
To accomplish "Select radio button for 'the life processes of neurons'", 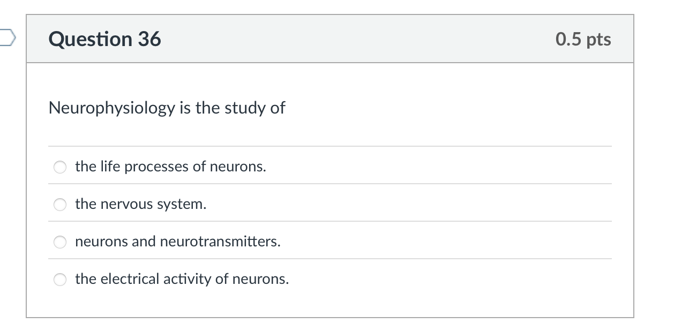I will (x=60, y=167).
